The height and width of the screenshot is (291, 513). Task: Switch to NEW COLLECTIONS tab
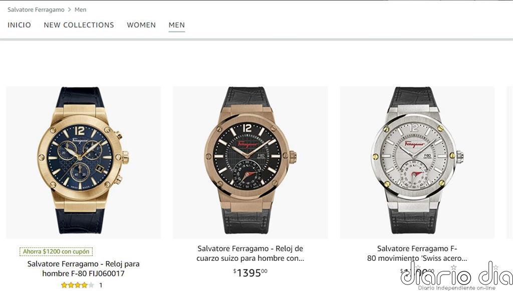[79, 25]
